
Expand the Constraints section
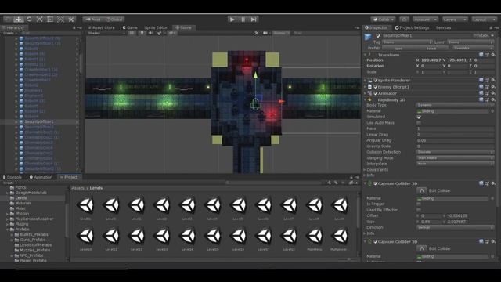click(x=365, y=170)
